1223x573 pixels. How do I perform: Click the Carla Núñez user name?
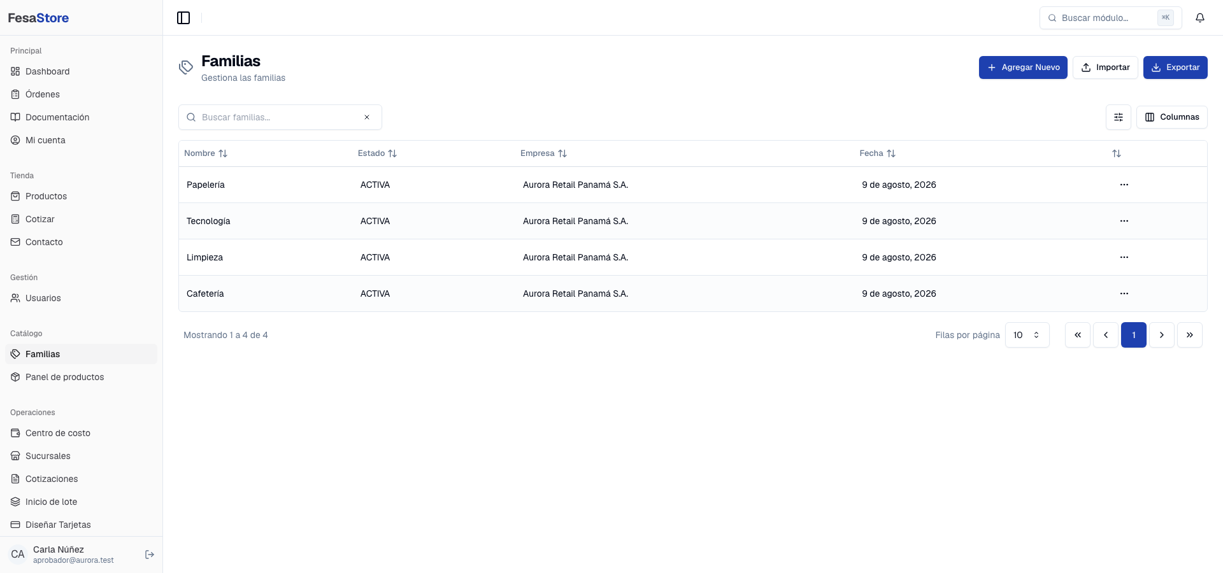tap(59, 549)
